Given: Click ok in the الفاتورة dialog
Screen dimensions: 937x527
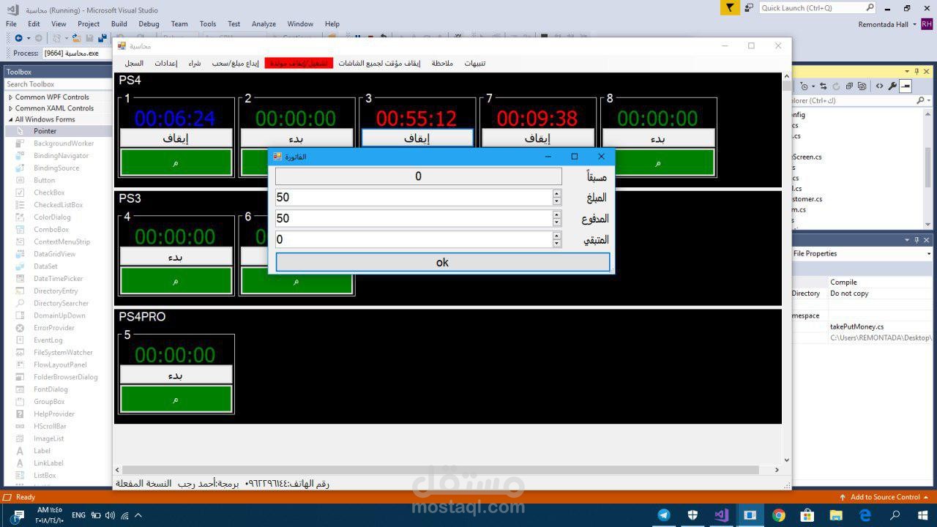Looking at the screenshot, I should tap(442, 262).
